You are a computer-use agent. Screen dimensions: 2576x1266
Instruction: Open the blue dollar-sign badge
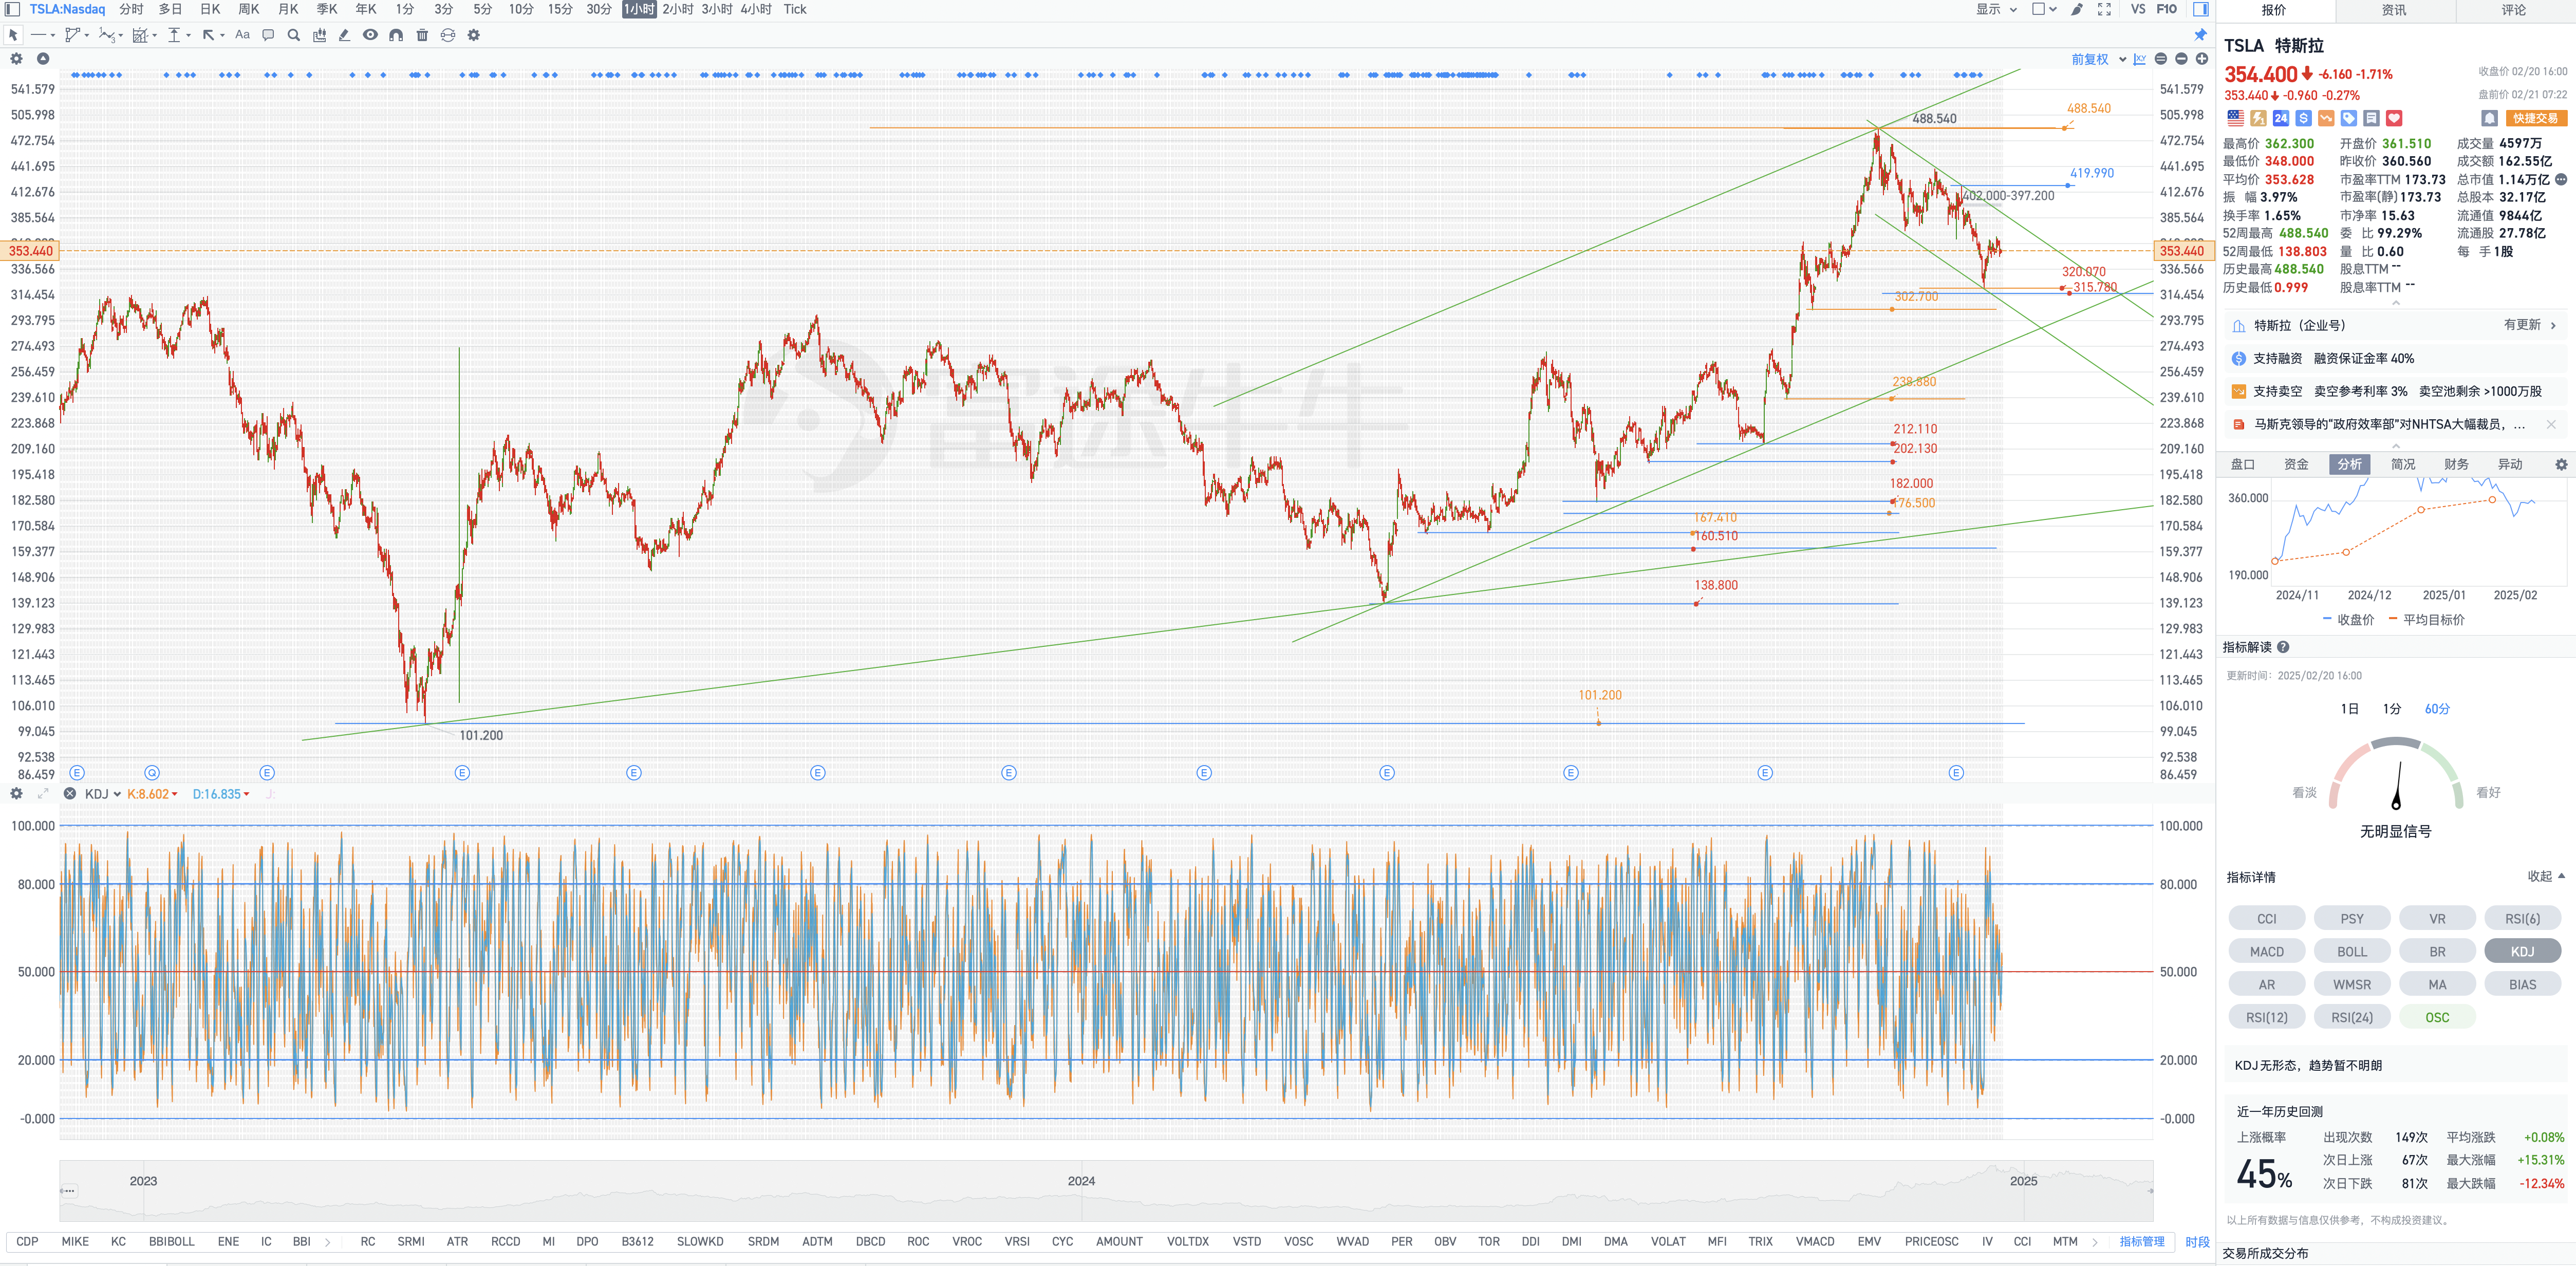pyautogui.click(x=2304, y=118)
